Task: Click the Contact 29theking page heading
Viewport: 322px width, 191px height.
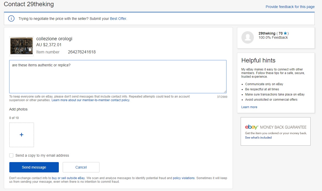Action: click(x=29, y=4)
